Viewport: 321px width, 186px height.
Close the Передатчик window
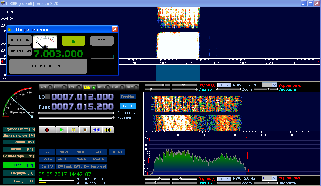pyautogui.click(x=115, y=29)
